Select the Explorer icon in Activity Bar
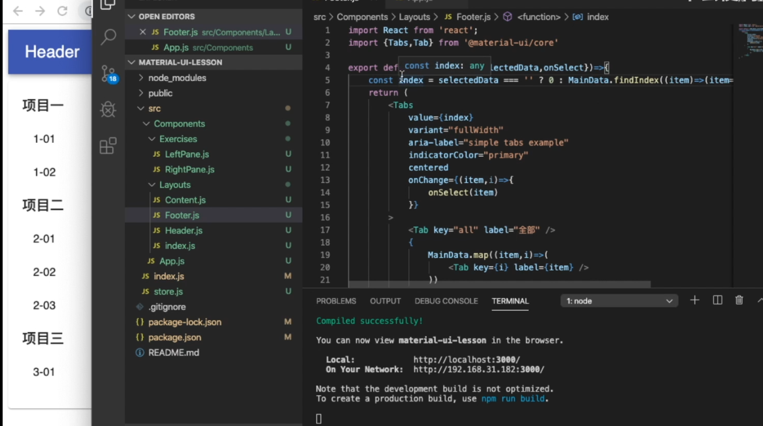 coord(107,5)
